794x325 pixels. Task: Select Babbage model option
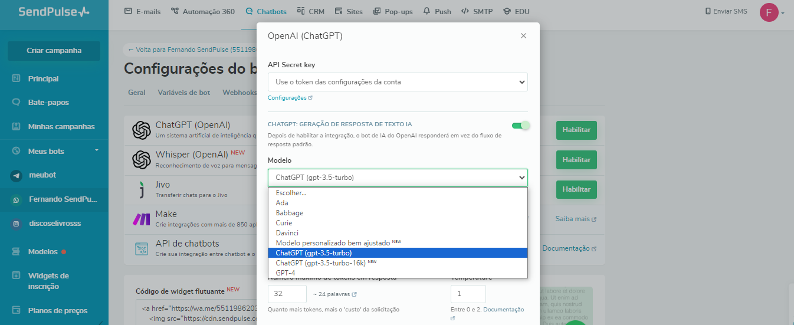pos(398,213)
